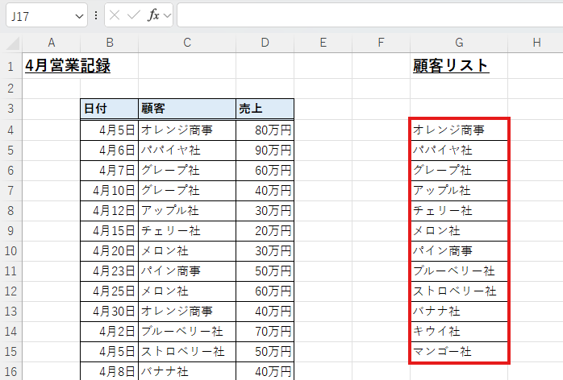Open the Name Box dropdown arrow
The image size is (563, 380).
pyautogui.click(x=79, y=16)
